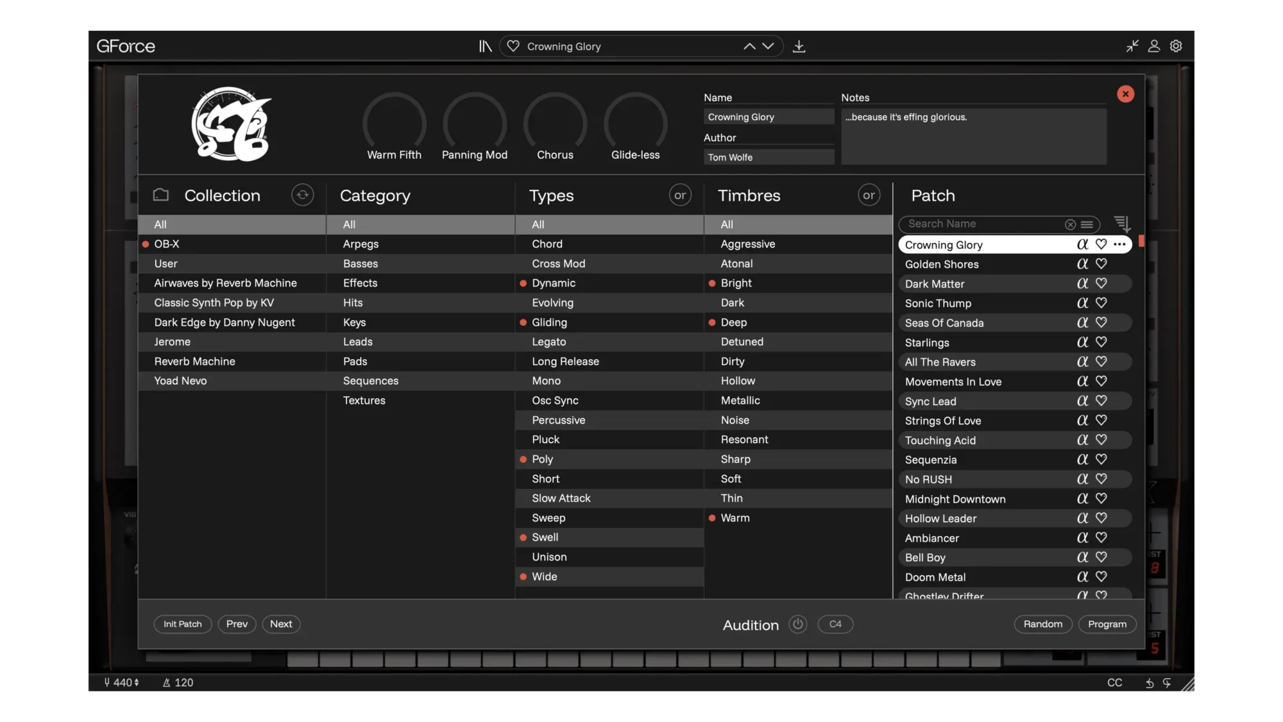
Task: Adjust the 440 tuning stepper
Action: (x=137, y=683)
